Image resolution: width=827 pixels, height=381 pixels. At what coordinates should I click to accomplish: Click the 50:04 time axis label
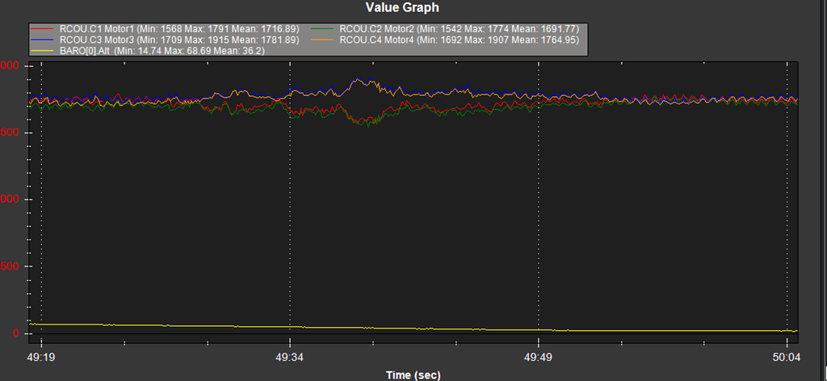point(786,357)
